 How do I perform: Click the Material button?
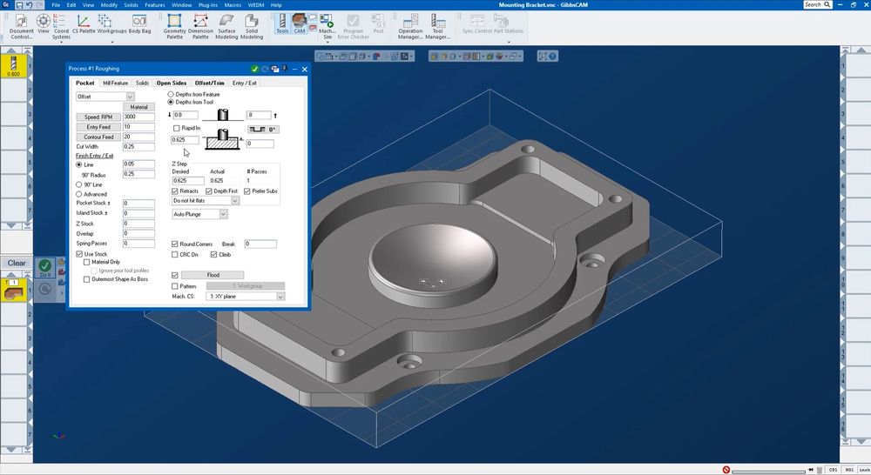(139, 107)
